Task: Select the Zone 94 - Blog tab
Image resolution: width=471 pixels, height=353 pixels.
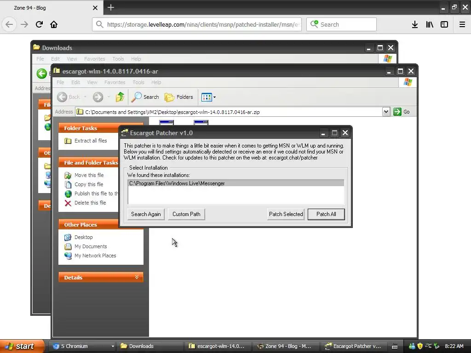Action: coord(52,7)
